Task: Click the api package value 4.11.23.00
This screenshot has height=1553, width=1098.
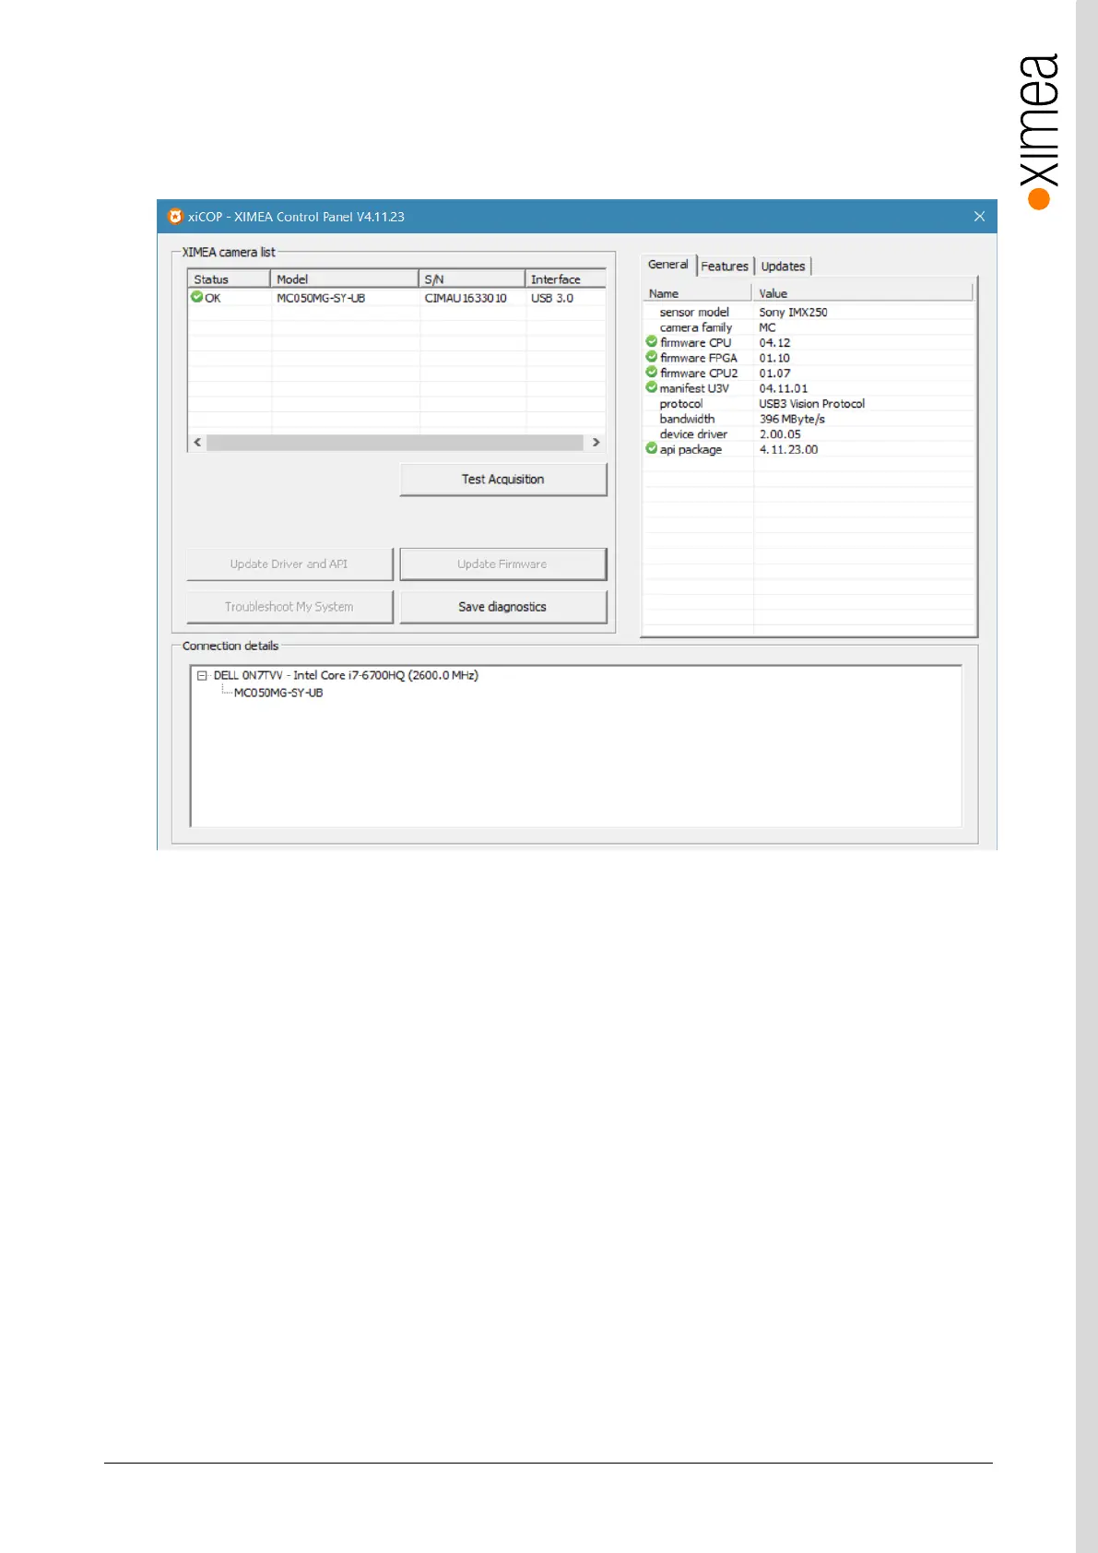Action: tap(788, 449)
